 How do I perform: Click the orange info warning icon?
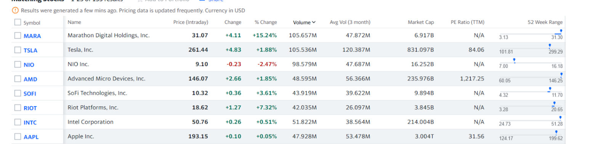tap(15, 10)
